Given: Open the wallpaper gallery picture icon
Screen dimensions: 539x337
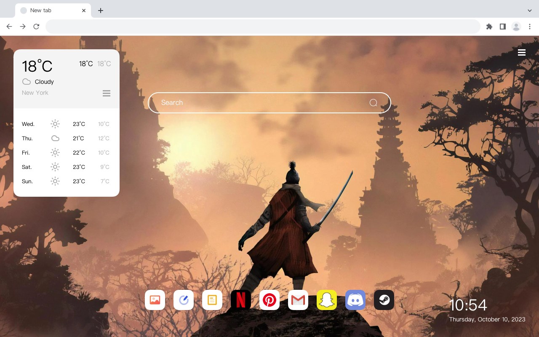Looking at the screenshot, I should coord(155,300).
